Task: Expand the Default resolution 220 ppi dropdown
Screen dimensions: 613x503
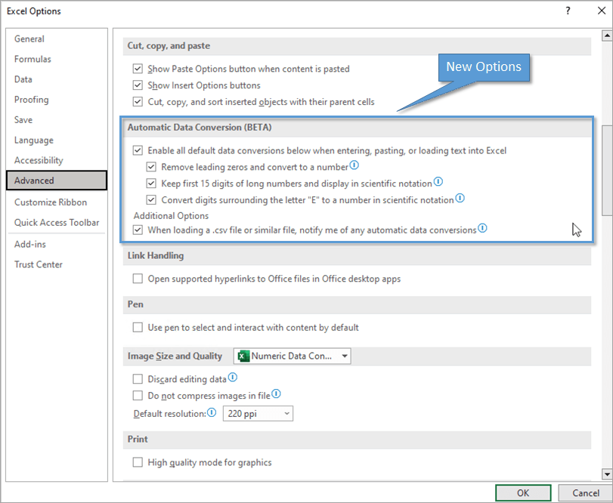Action: pyautogui.click(x=286, y=413)
